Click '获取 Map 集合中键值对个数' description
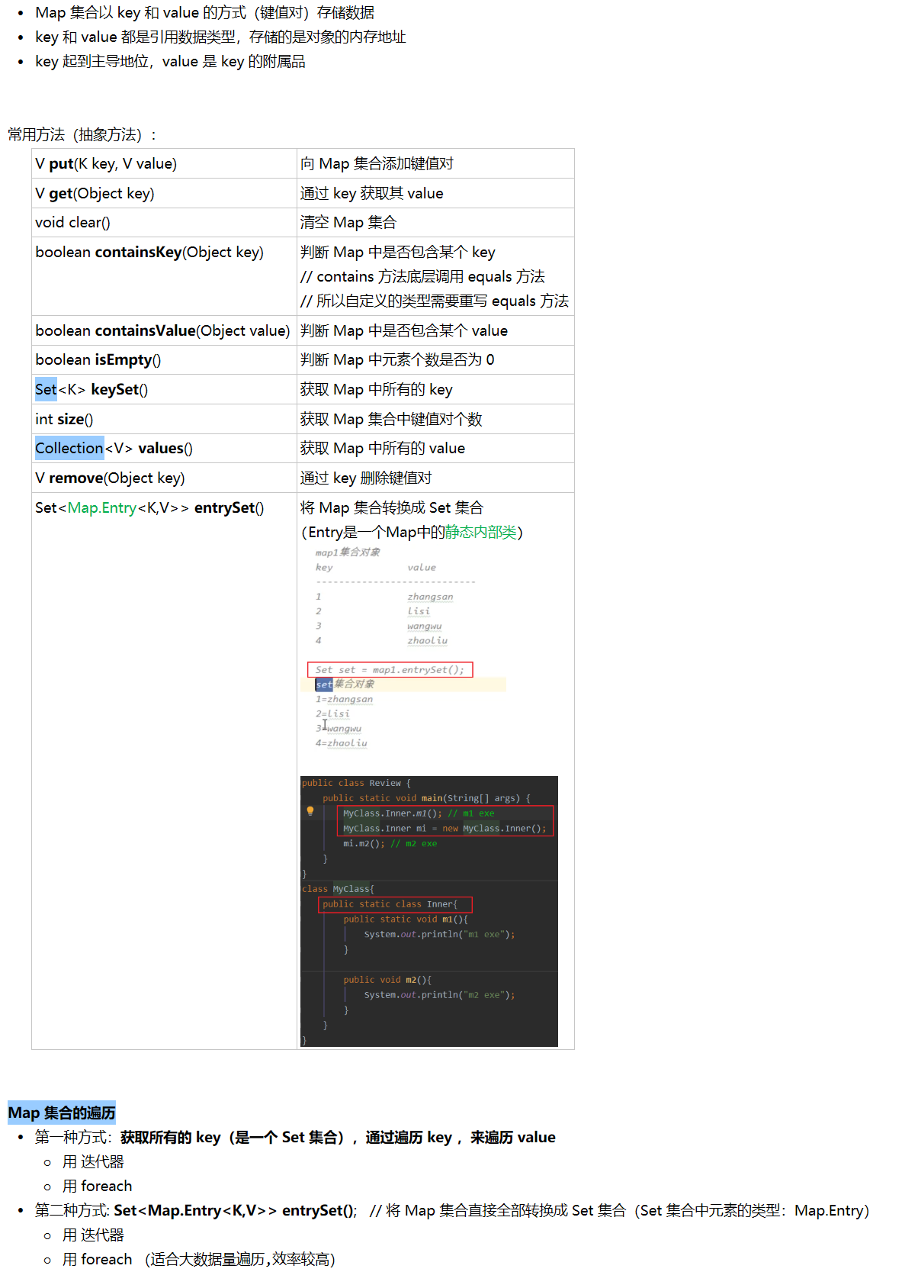Image resolution: width=918 pixels, height=1272 pixels. 391,419
